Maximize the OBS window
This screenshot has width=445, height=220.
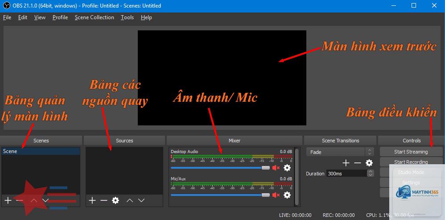414,6
